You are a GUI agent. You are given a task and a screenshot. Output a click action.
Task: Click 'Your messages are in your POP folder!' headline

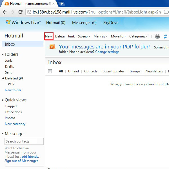pos(104,47)
